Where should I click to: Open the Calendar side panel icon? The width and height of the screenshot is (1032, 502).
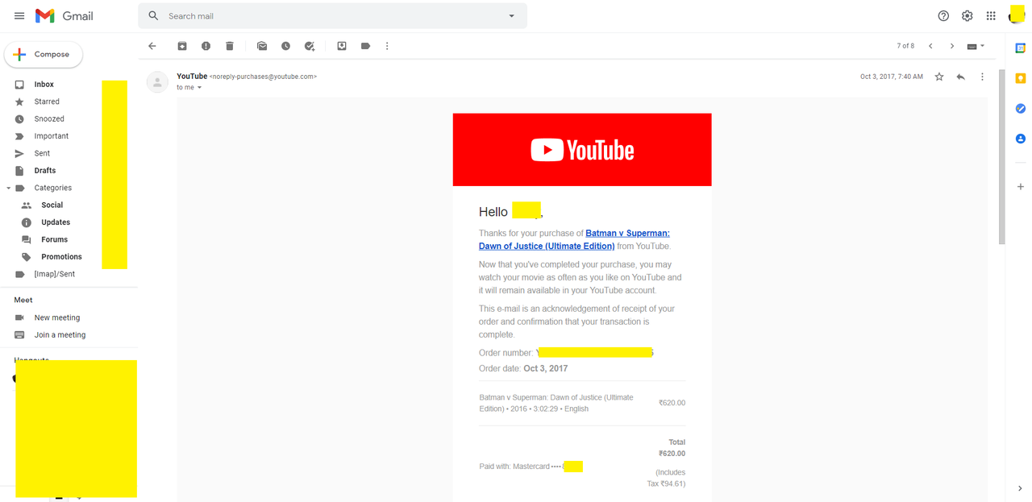[x=1020, y=48]
